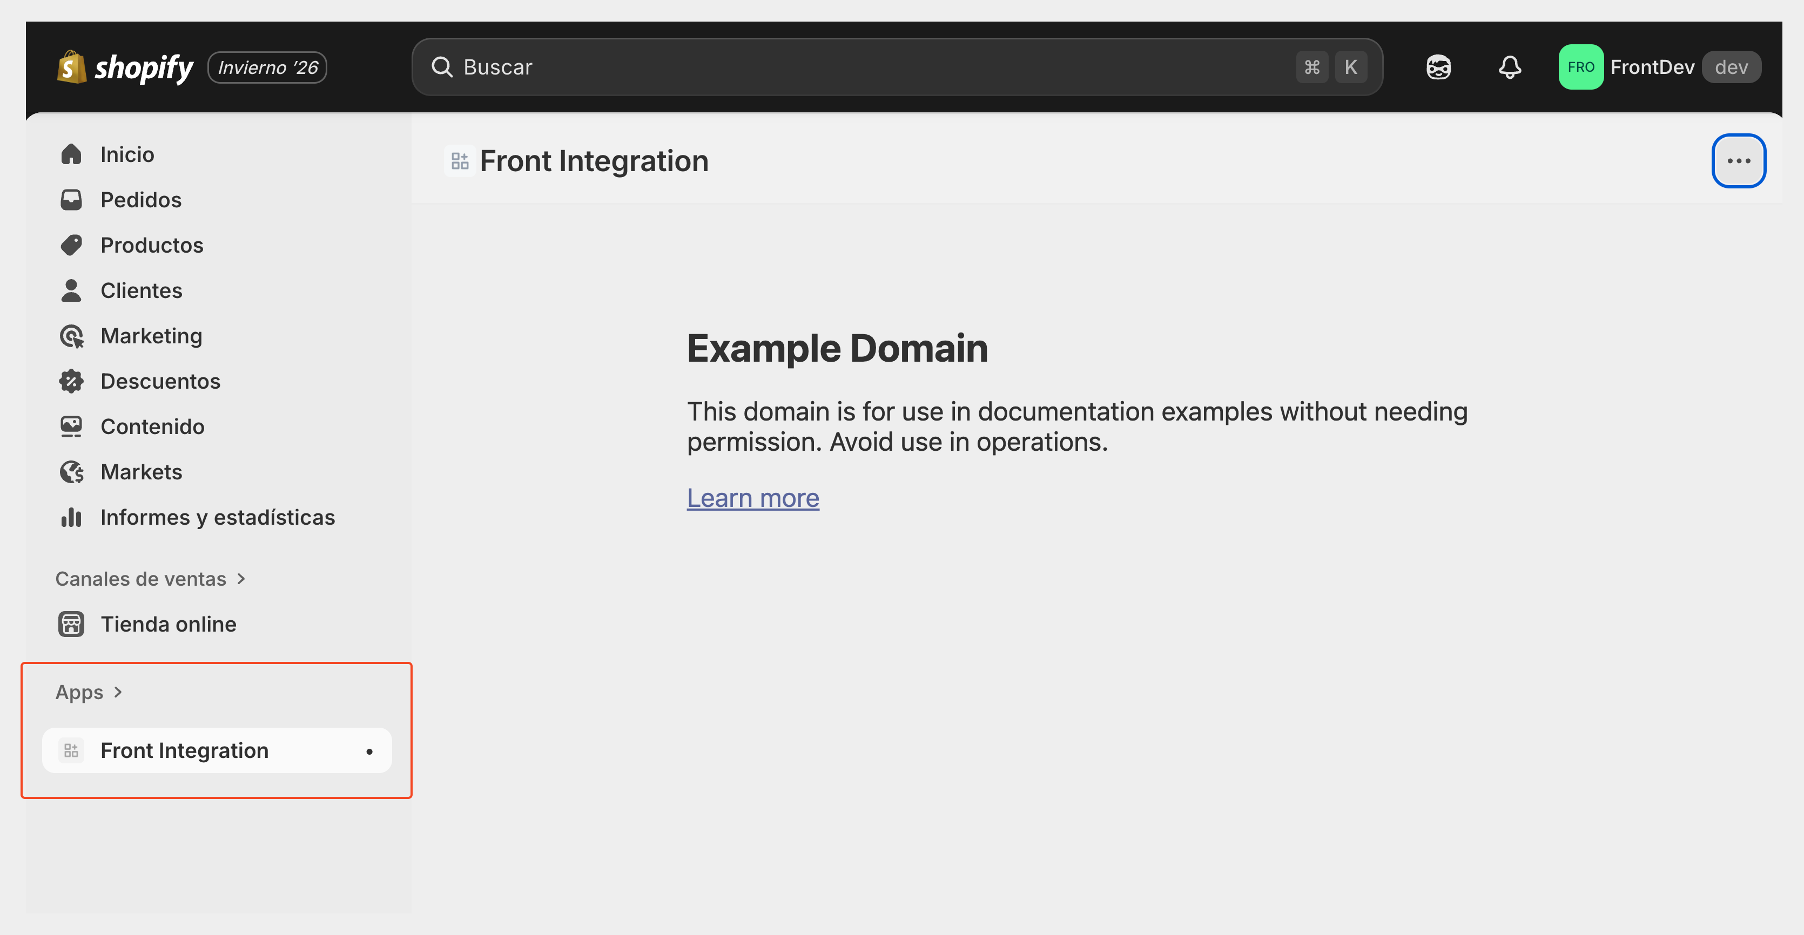
Task: Open Contenido in the sidebar
Action: pos(152,426)
